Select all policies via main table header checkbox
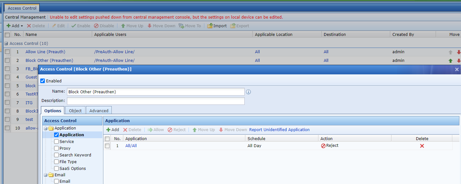This screenshot has width=461, height=184. pyautogui.click(x=7, y=35)
